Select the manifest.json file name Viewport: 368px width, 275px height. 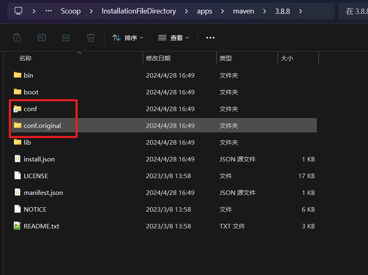[x=43, y=193]
